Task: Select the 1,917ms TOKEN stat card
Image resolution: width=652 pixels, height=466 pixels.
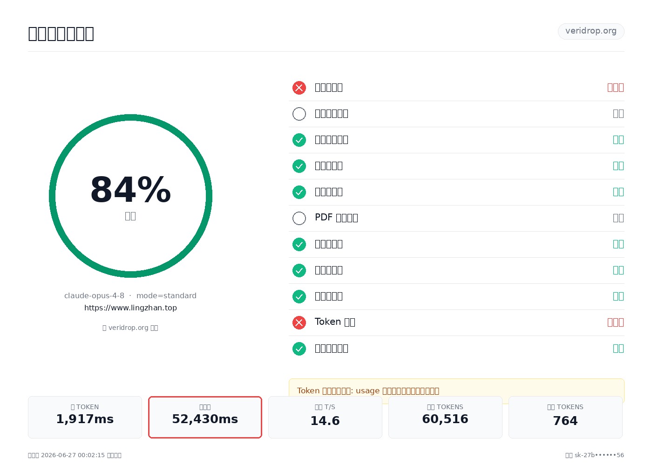Action: click(x=85, y=417)
